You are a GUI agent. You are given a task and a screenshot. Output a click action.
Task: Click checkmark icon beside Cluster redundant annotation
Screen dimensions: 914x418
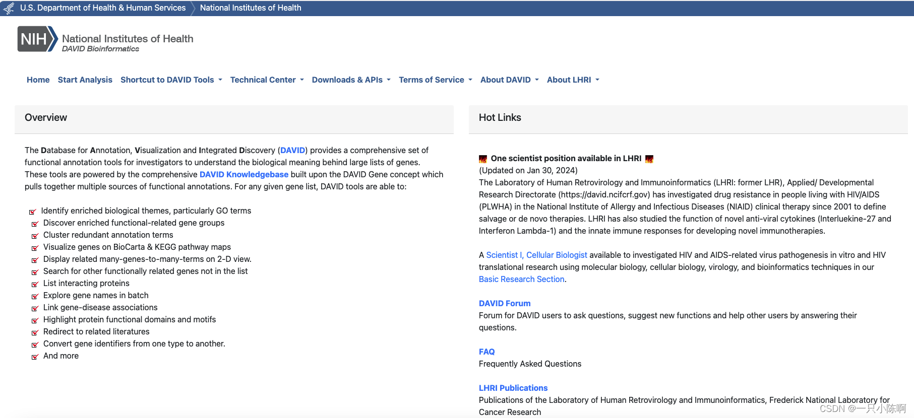[35, 236]
